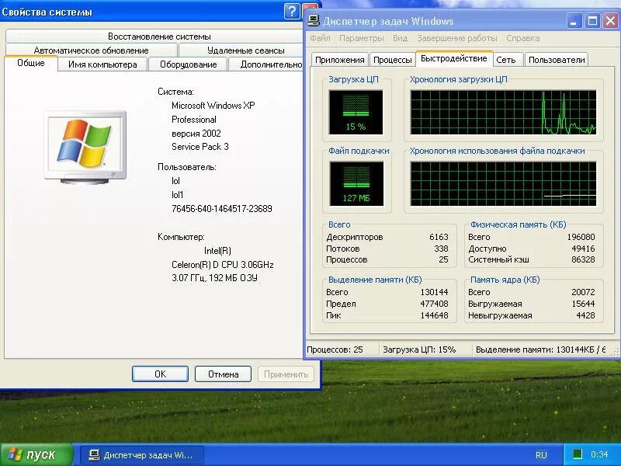Click the CPU usage tray icon
Image resolution: width=621 pixels, height=466 pixels.
[578, 454]
